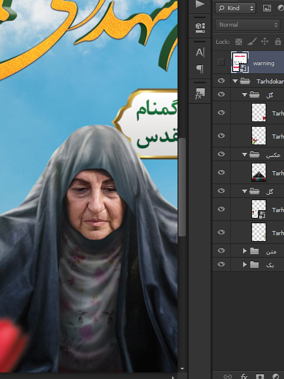Lock all padlock icon
284x379 pixels.
[x=278, y=41]
